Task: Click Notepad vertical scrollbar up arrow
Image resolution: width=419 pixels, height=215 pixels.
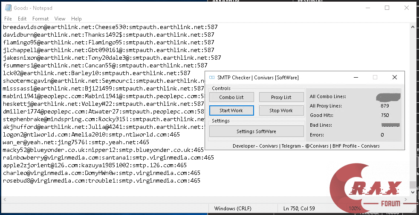Action: click(413, 27)
